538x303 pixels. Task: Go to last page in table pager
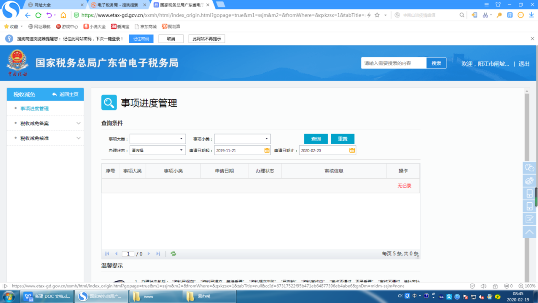point(158,254)
